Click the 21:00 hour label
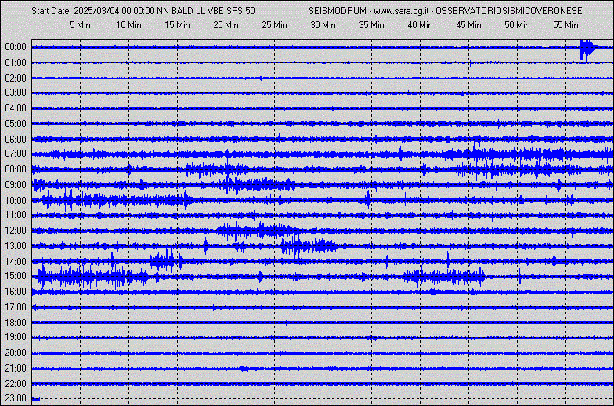The width and height of the screenshot is (614, 406). (16, 368)
